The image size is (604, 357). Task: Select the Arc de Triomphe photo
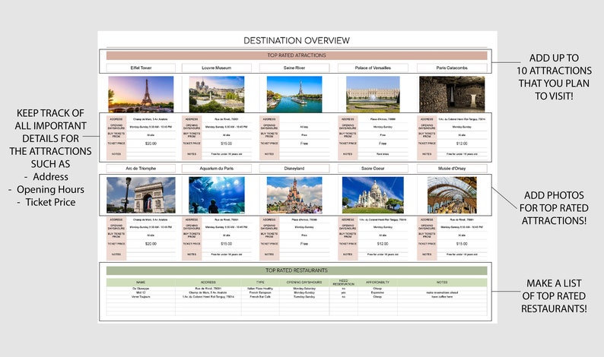pos(141,195)
